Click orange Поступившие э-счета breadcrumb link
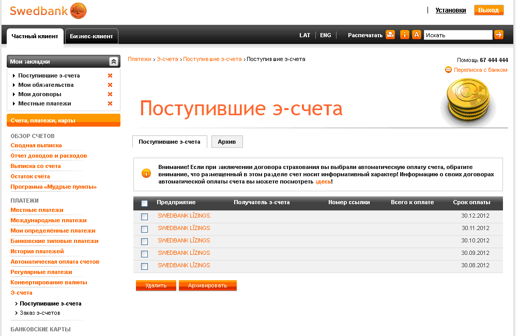519x336 pixels. pyautogui.click(x=212, y=59)
